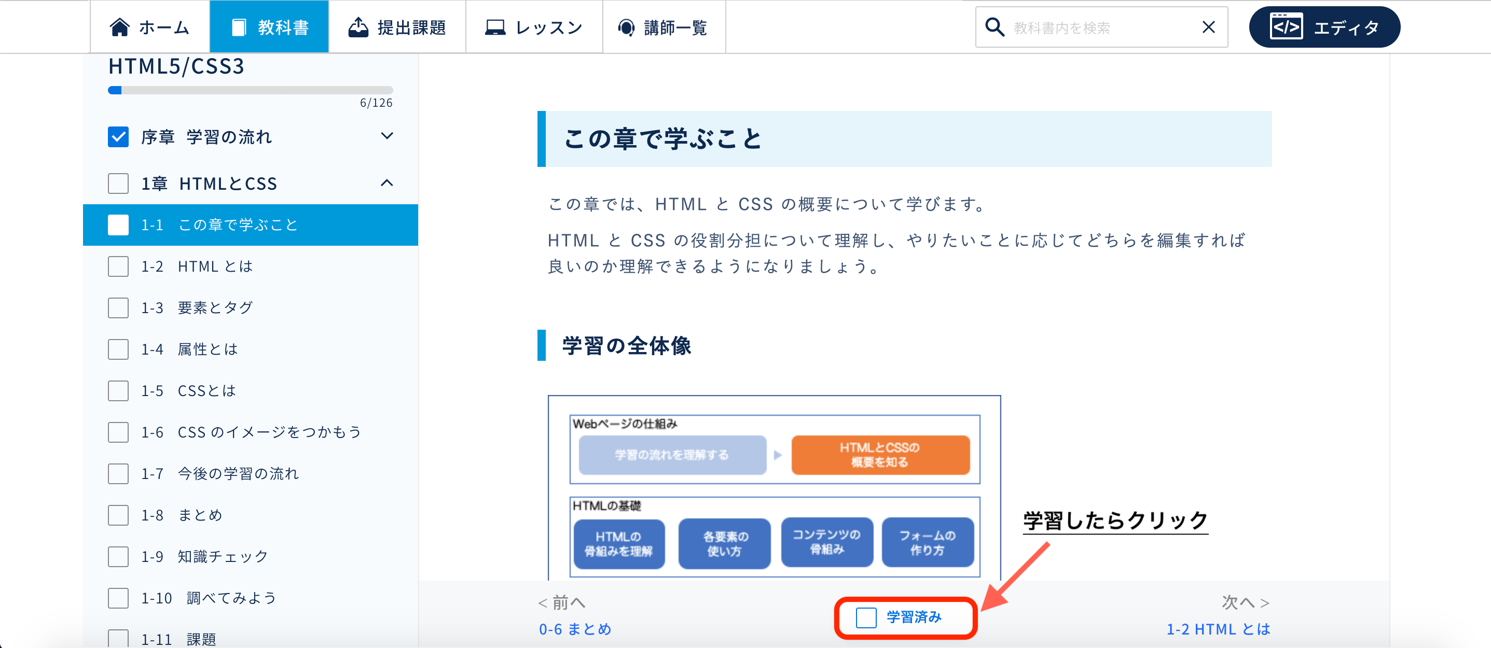Check the 1-5 CSSとは checkbox
Viewport: 1491px width, 648px height.
click(x=118, y=390)
